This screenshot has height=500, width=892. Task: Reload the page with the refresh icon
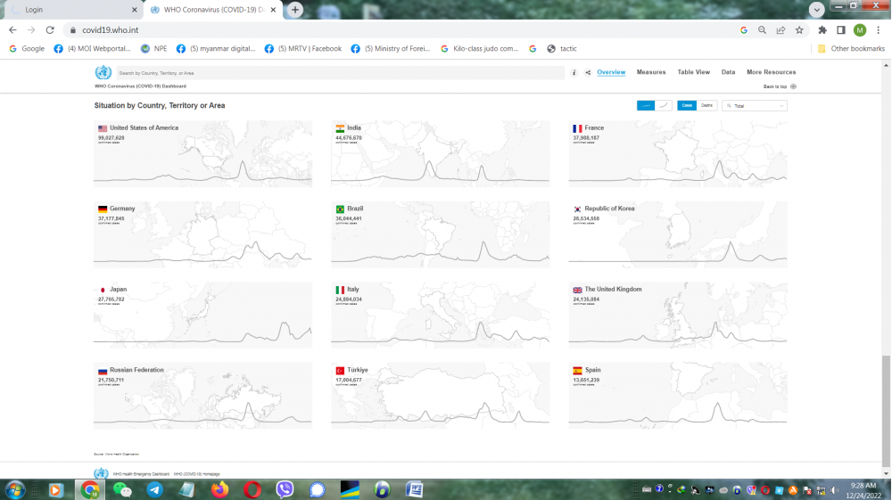pyautogui.click(x=51, y=29)
